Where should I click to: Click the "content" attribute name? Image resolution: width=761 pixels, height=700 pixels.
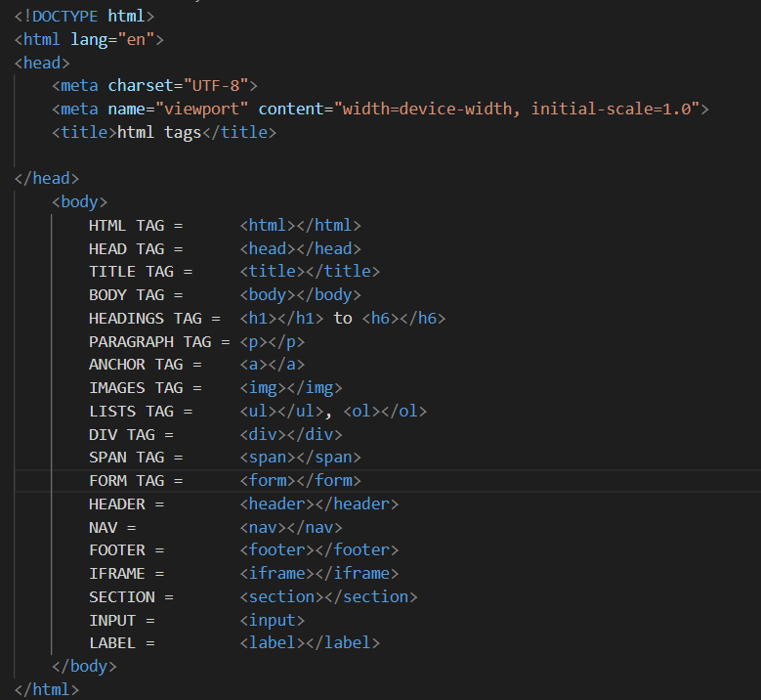click(x=291, y=109)
